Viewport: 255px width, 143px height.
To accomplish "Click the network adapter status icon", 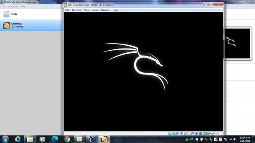I will click(x=181, y=133).
